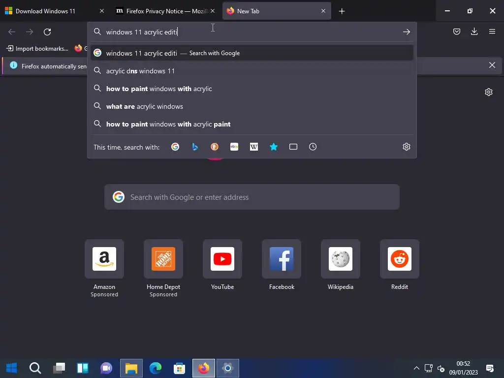This screenshot has width=504, height=378.
Task: Click the Go arrow in the address bar
Action: (x=406, y=32)
